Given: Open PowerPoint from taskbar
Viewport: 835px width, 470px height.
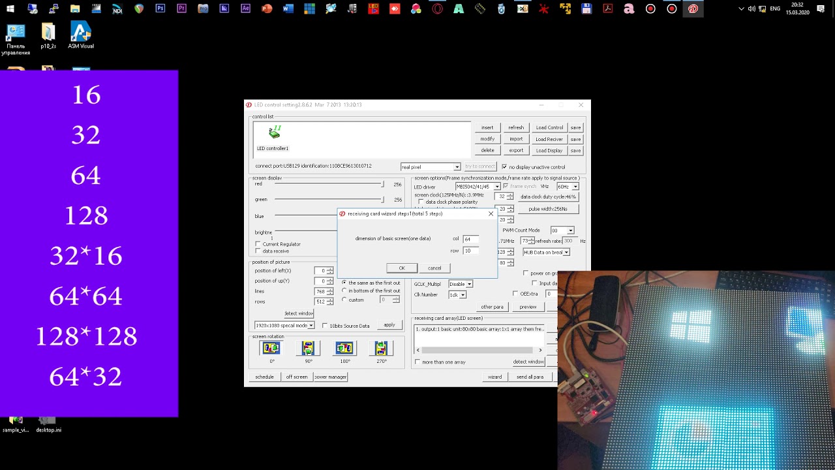Looking at the screenshot, I should point(267,9).
